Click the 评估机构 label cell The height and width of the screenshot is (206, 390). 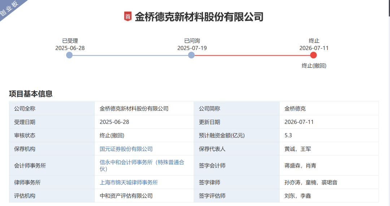coord(52,196)
